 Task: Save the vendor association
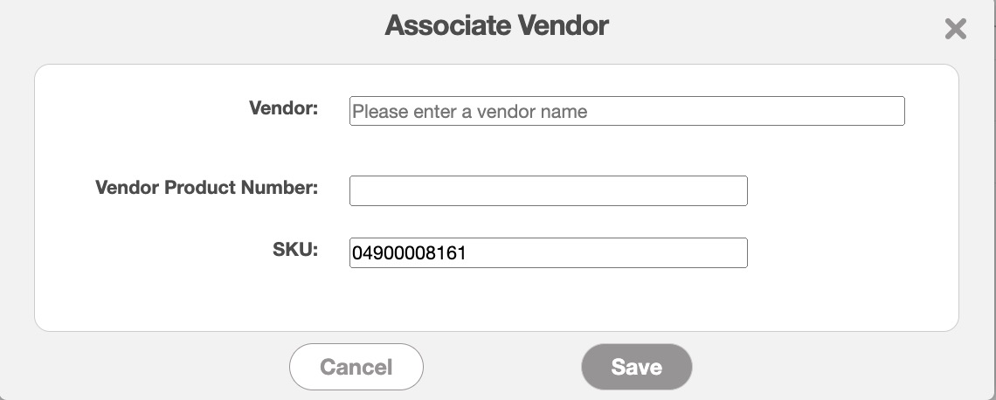pyautogui.click(x=636, y=367)
